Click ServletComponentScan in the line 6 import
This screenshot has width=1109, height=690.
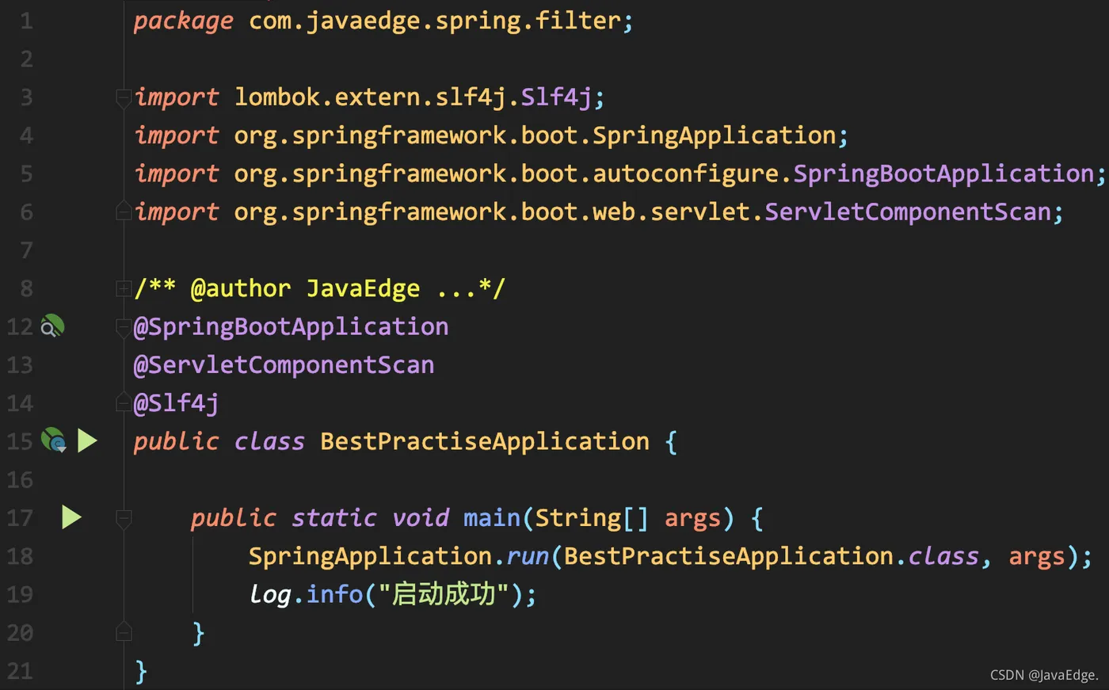(908, 212)
